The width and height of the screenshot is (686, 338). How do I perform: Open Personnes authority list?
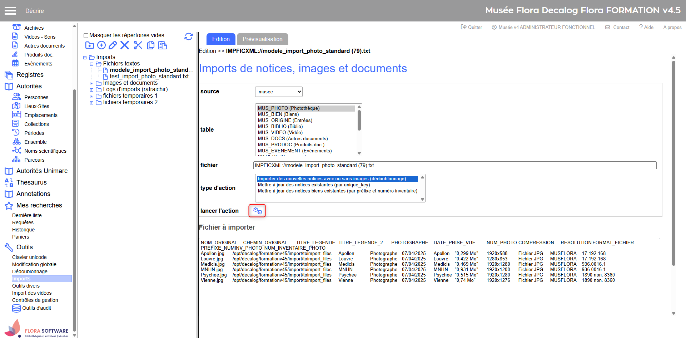(36, 97)
